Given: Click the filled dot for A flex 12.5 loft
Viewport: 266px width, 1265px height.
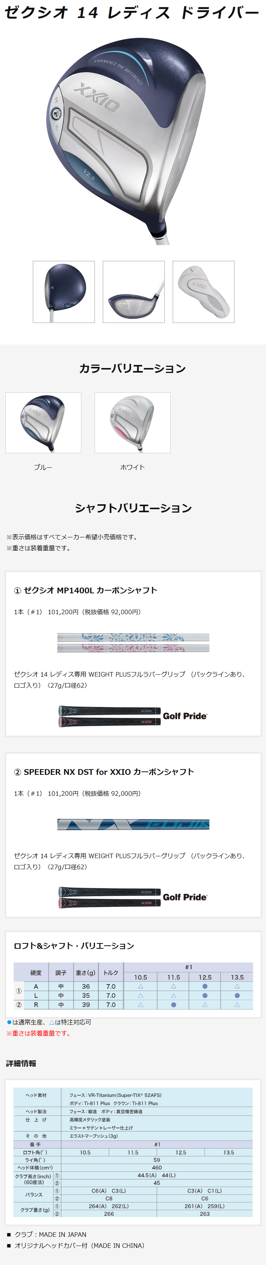Looking at the screenshot, I should pyautogui.click(x=205, y=986).
